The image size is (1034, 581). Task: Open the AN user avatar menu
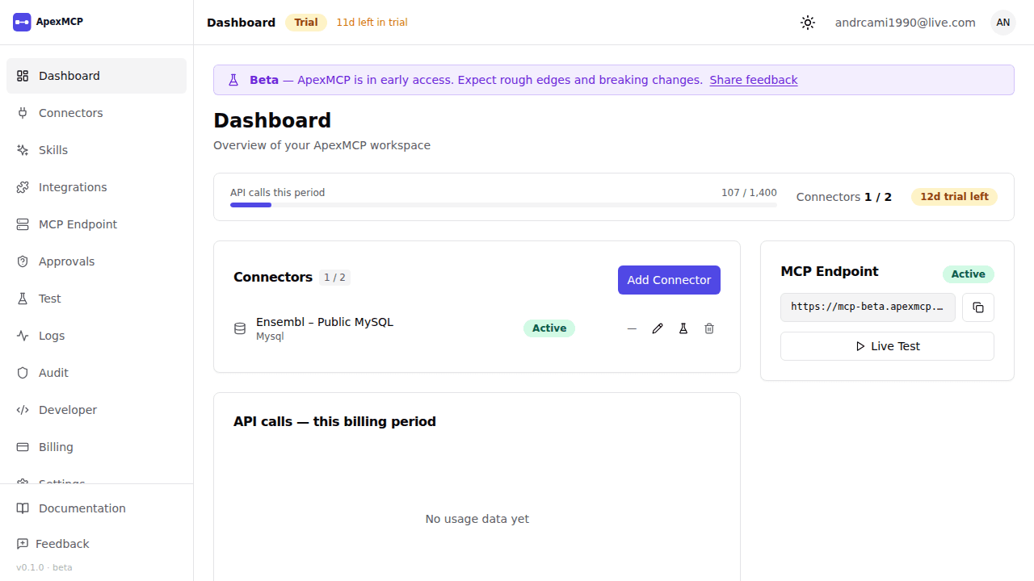pos(1002,23)
